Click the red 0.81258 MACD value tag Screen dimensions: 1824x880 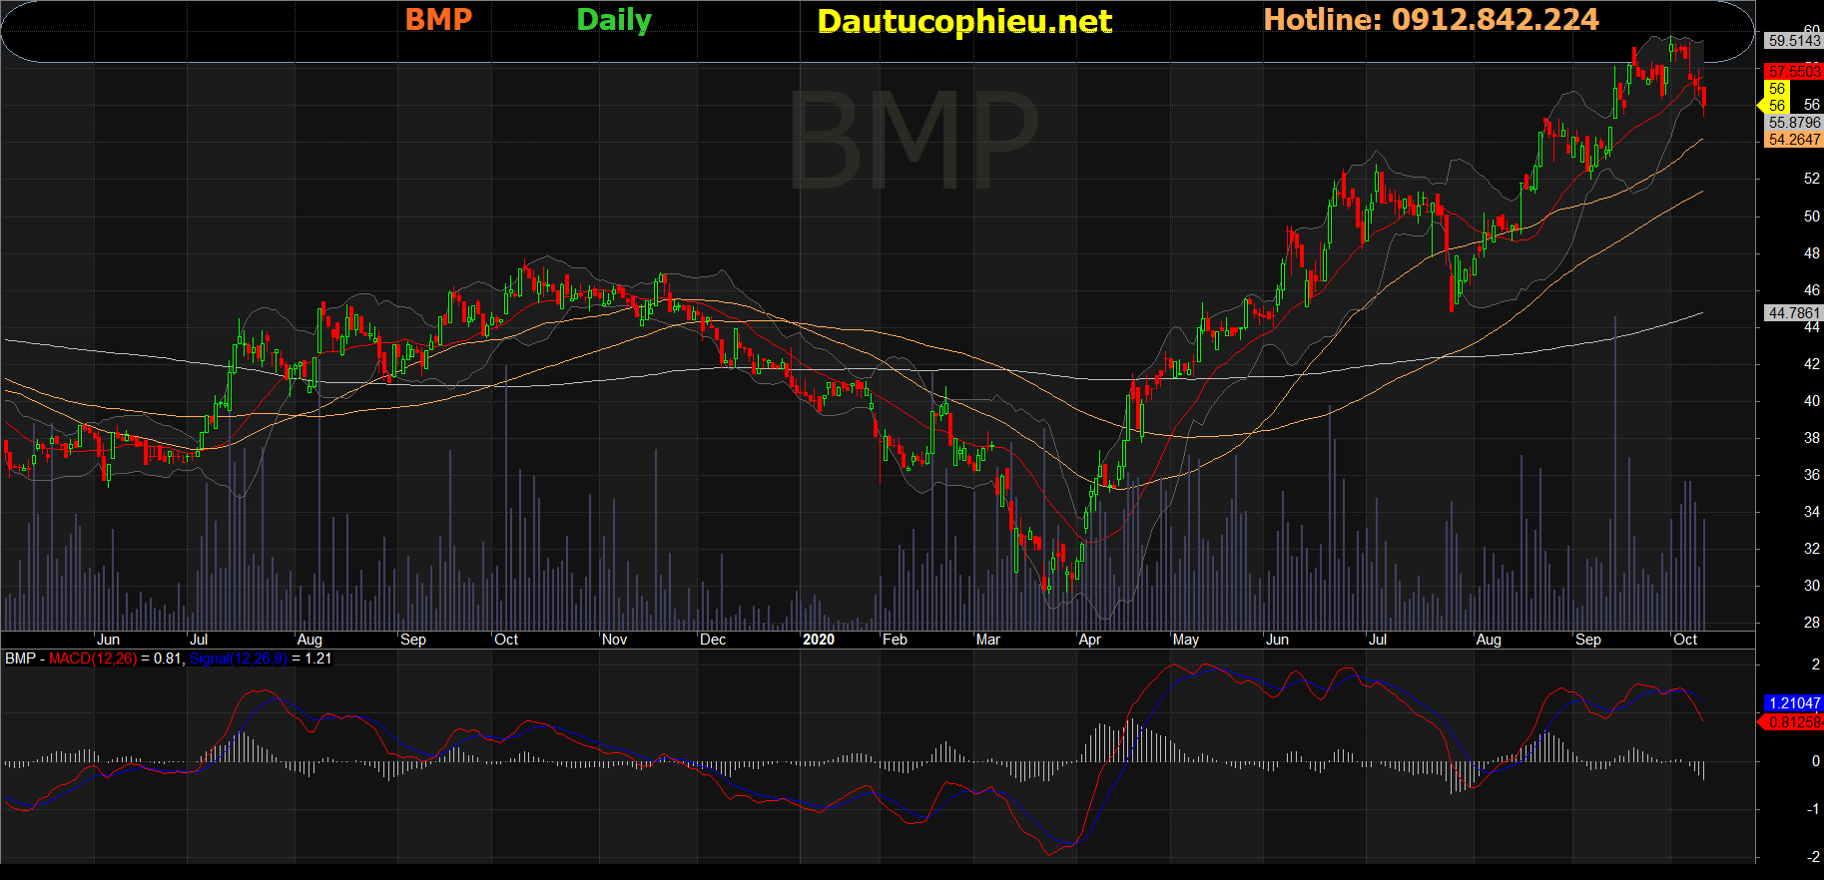point(1793,721)
